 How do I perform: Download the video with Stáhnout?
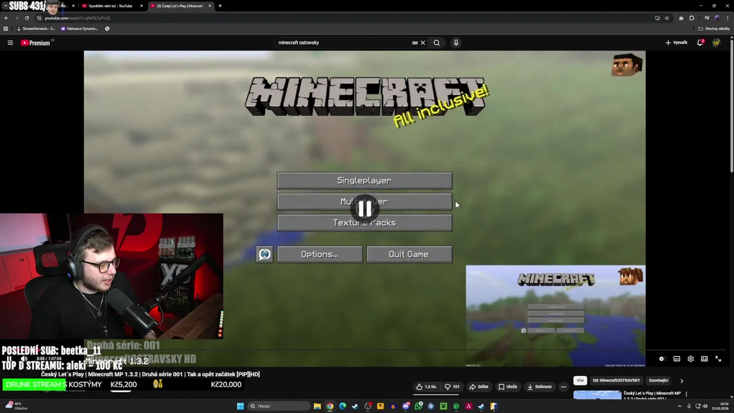540,387
